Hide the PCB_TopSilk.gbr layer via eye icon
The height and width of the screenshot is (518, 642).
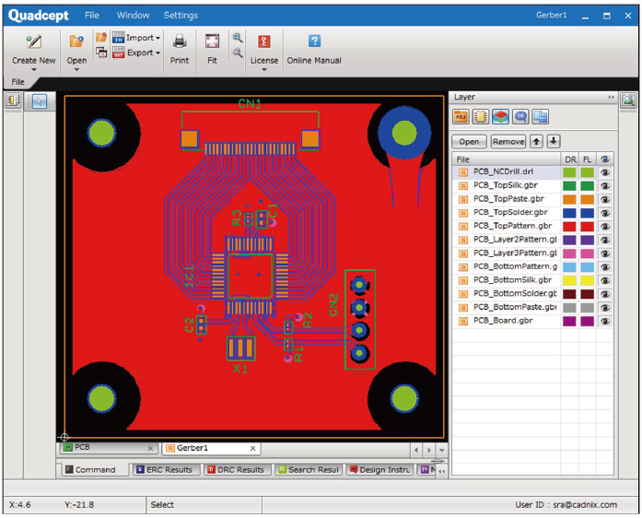[605, 185]
